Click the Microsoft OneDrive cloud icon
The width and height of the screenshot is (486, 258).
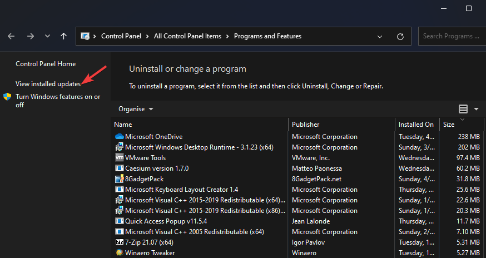119,137
